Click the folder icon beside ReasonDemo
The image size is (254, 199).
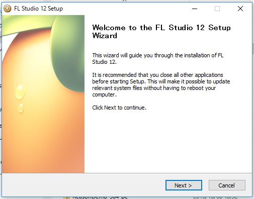(67, 197)
